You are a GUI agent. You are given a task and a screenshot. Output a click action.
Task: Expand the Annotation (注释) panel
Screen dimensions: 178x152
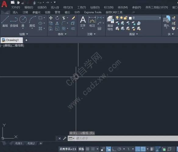[91, 34]
